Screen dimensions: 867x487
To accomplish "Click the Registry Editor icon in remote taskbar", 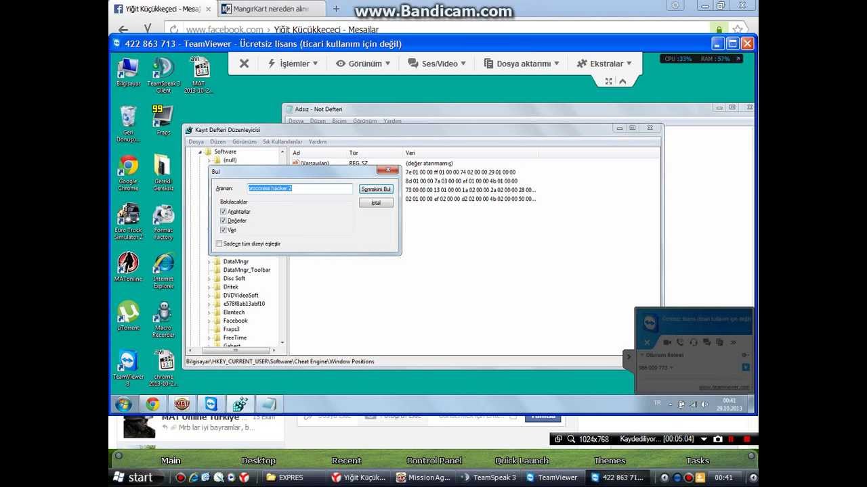I will pos(240,404).
